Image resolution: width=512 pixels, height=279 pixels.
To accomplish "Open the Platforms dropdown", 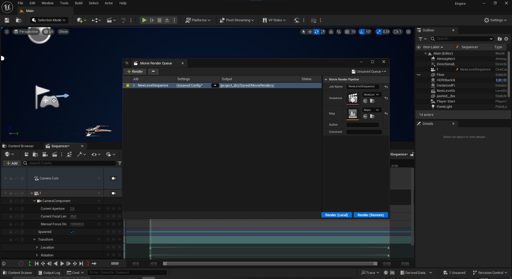I will tap(198, 20).
